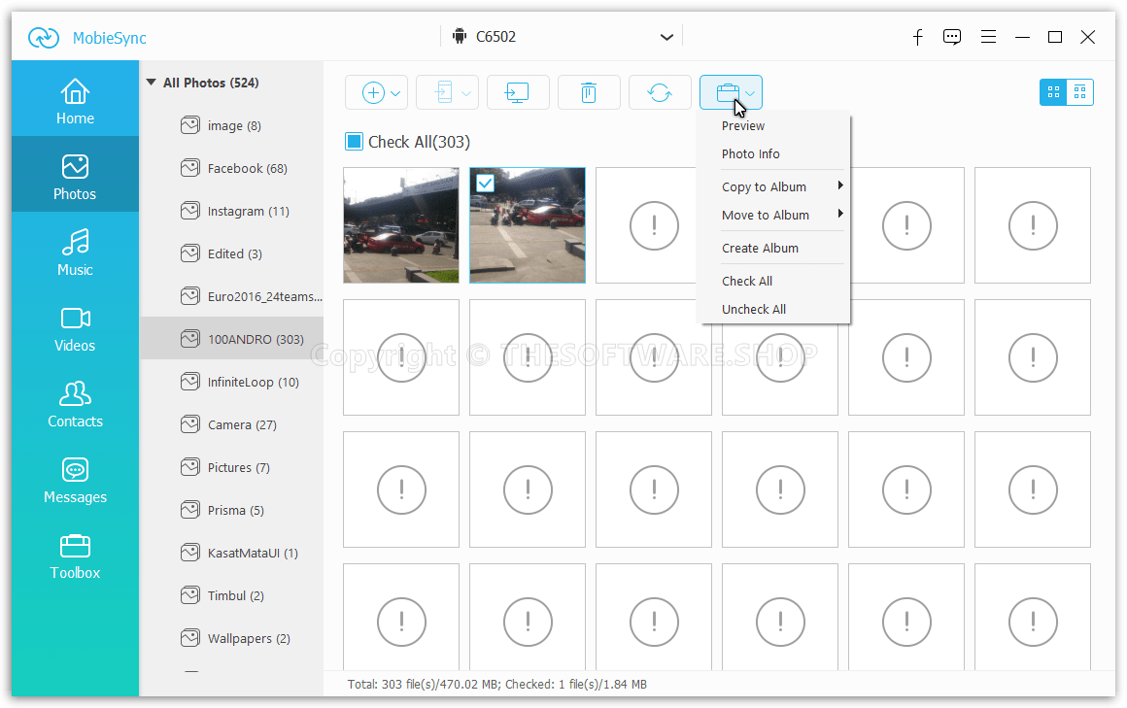Open the Videos section
The height and width of the screenshot is (708, 1127).
(x=75, y=327)
